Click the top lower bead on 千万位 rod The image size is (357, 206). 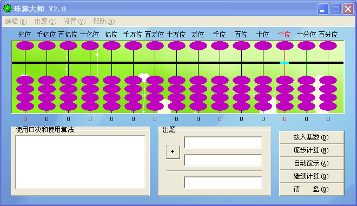[x=133, y=80]
